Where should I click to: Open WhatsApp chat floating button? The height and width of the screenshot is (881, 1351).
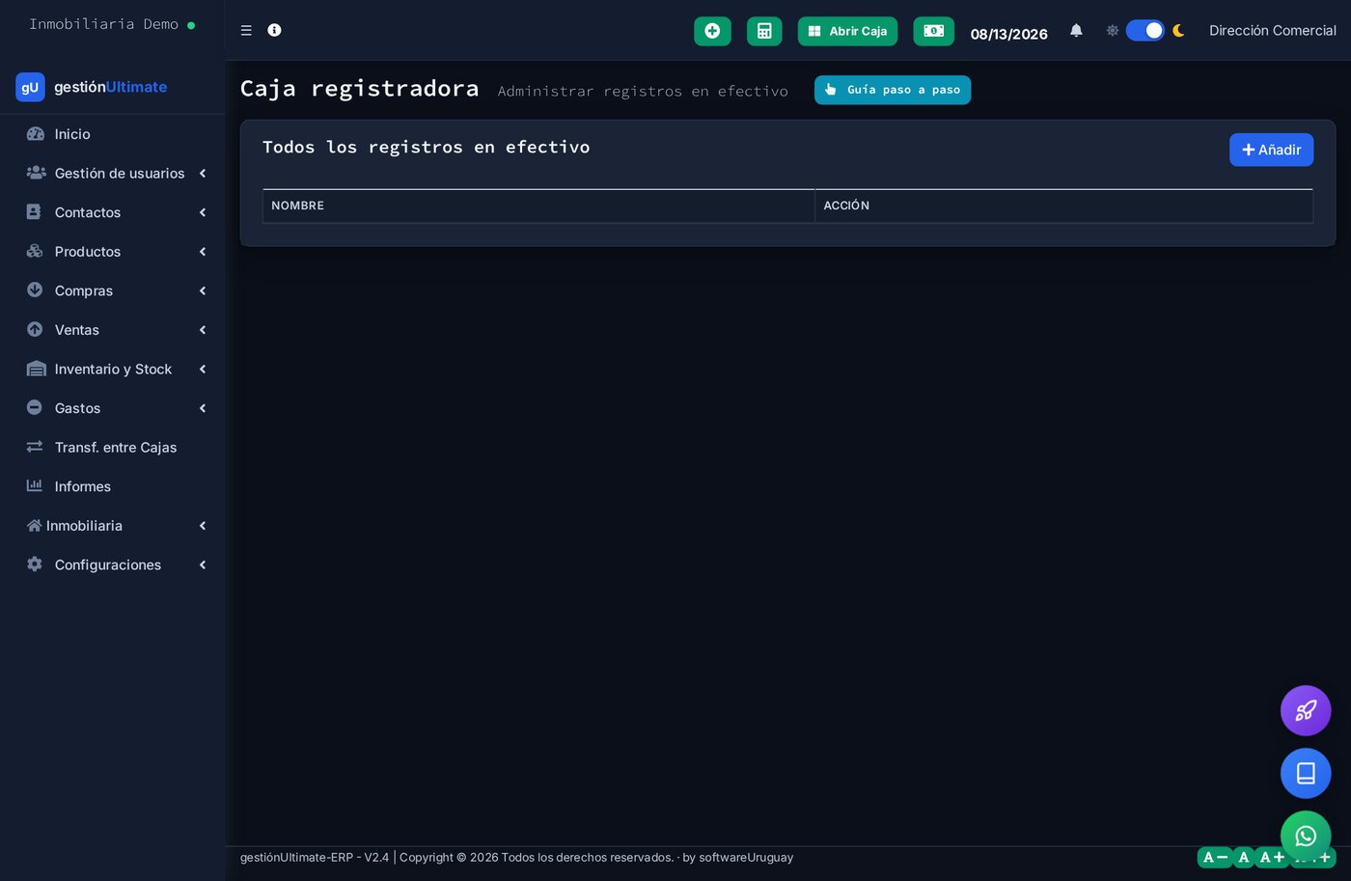1306,836
